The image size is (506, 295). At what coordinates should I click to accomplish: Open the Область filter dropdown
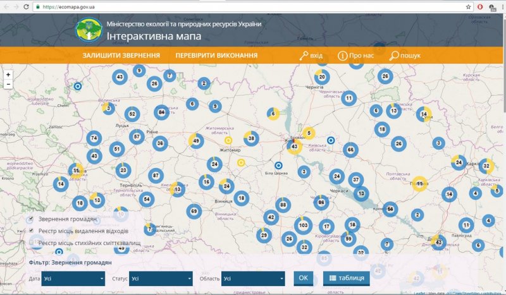(x=252, y=278)
